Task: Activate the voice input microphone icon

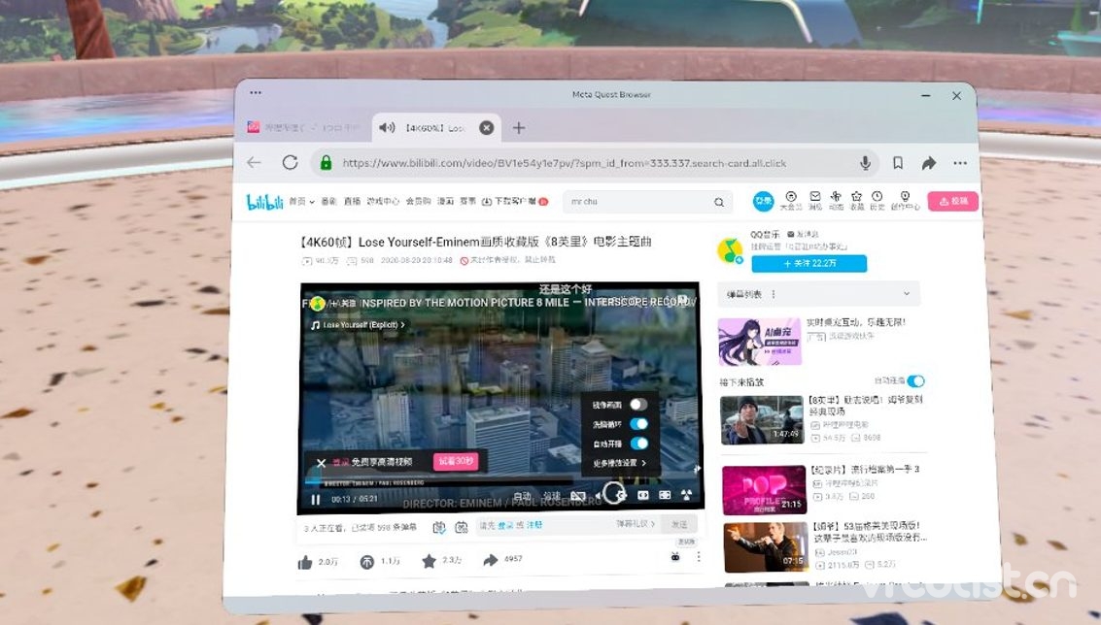Action: point(865,163)
